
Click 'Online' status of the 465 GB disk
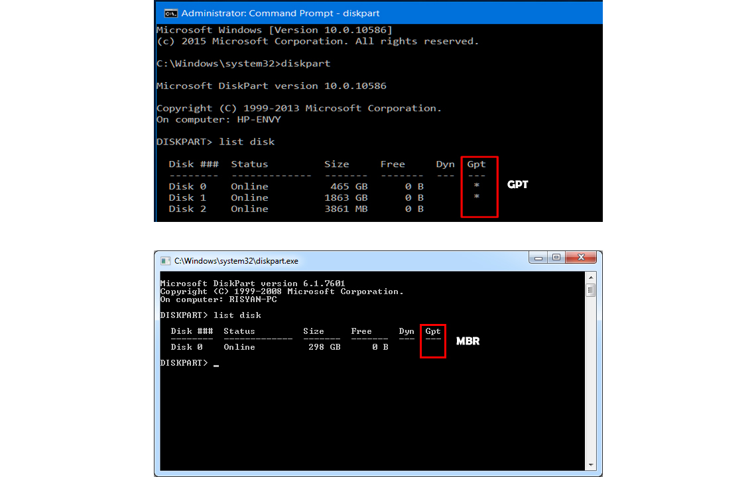[x=249, y=186]
